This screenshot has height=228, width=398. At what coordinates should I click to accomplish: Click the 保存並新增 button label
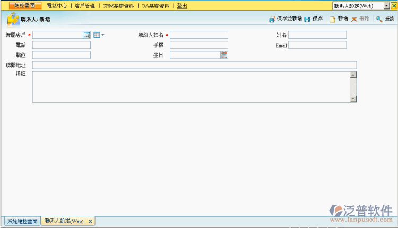(289, 19)
